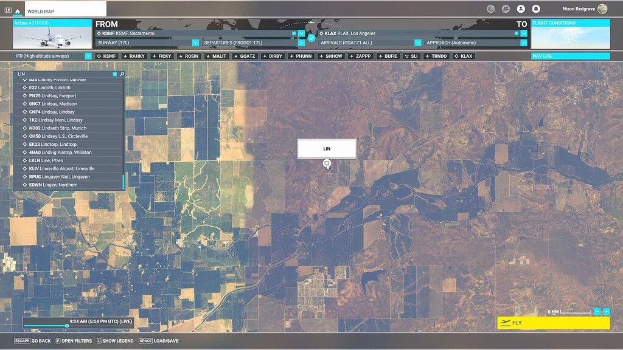Screen dimensions: 623x350
Task: Clear the KSMF Sacramento field with its X icon
Action: (293, 33)
